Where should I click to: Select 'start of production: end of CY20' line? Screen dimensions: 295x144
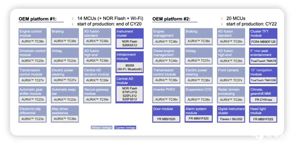click(109, 24)
